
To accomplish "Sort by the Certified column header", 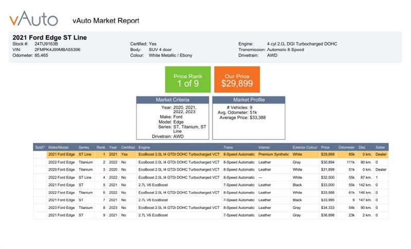I will click(128, 148).
